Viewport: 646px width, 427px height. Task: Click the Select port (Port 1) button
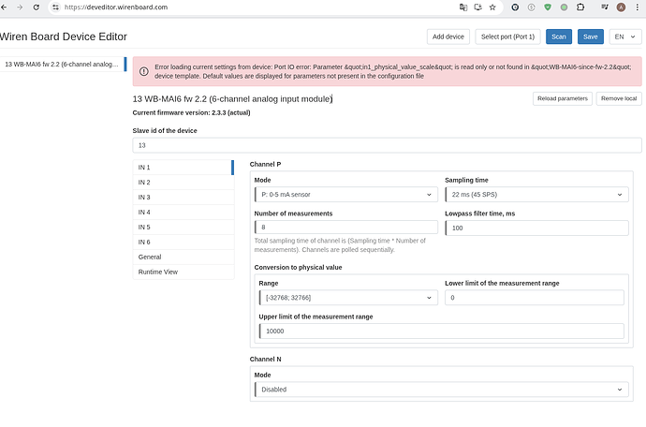507,37
